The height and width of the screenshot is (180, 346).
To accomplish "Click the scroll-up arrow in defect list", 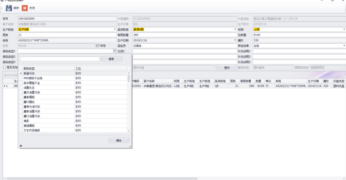I will 128,73.
